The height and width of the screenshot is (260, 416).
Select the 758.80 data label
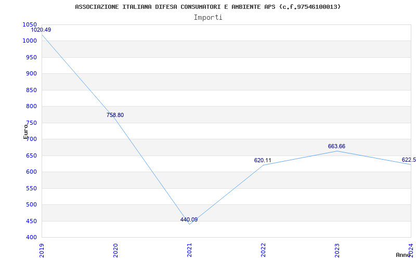pos(115,115)
